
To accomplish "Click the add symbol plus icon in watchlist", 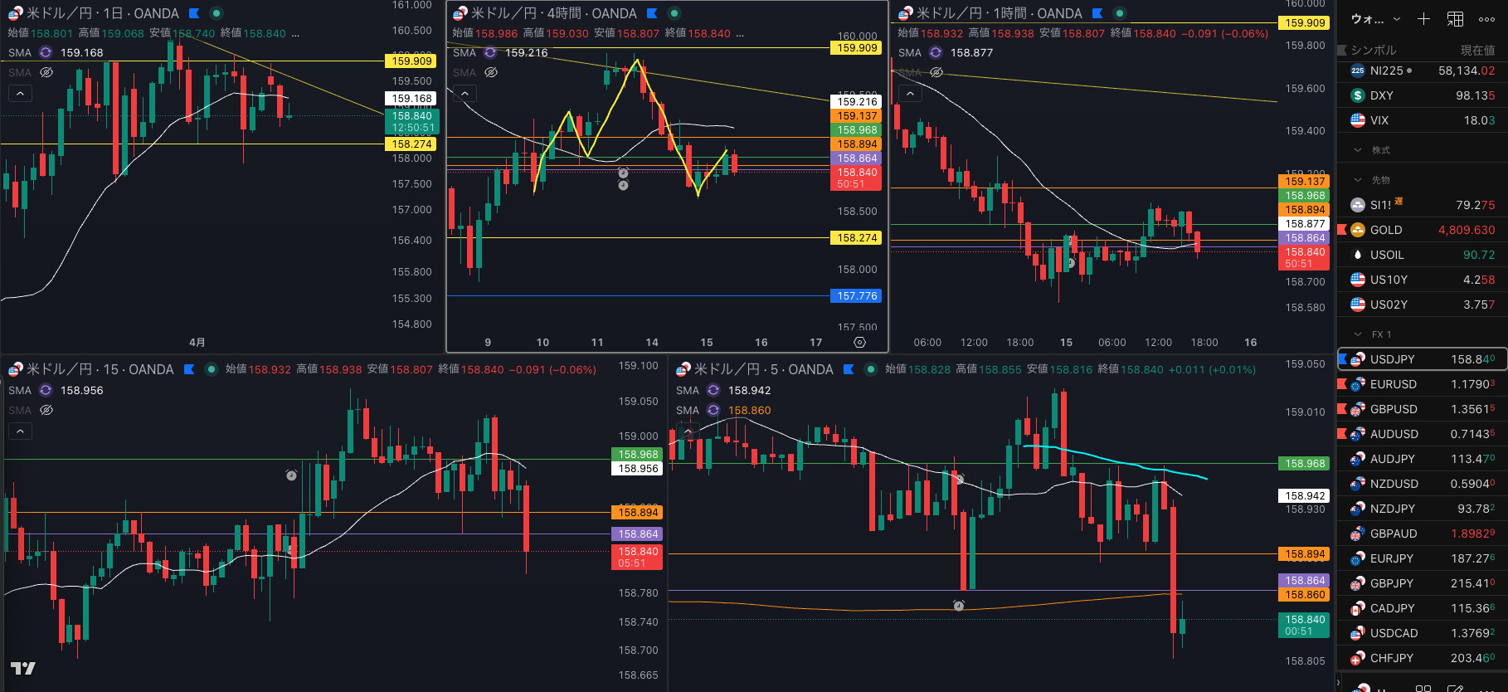I will pyautogui.click(x=1423, y=18).
